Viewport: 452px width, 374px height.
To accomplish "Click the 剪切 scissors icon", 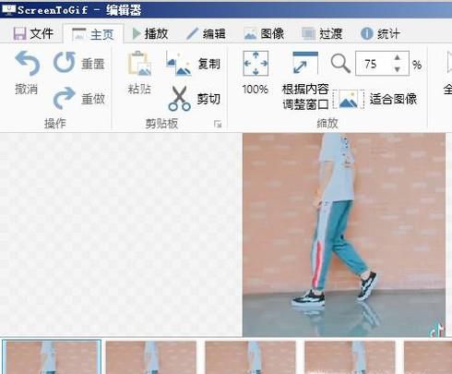I will click(179, 99).
